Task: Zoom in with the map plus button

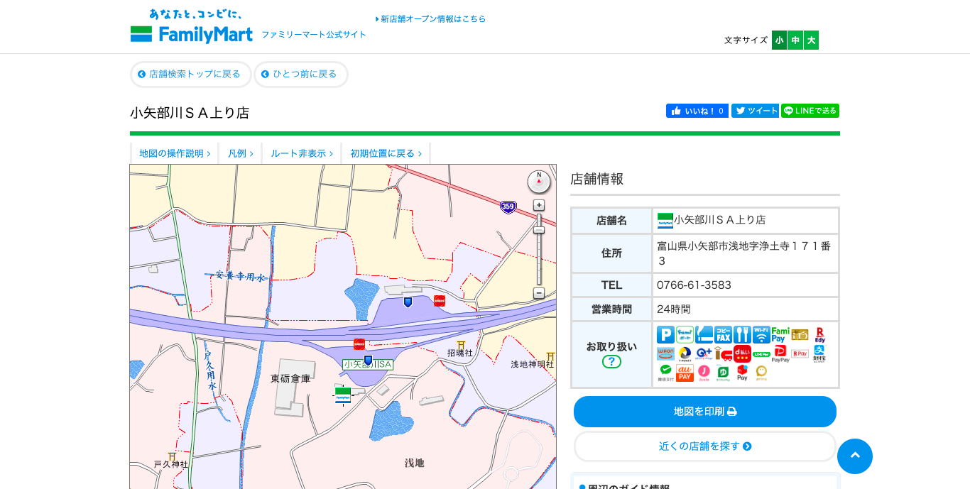Action: tap(539, 205)
